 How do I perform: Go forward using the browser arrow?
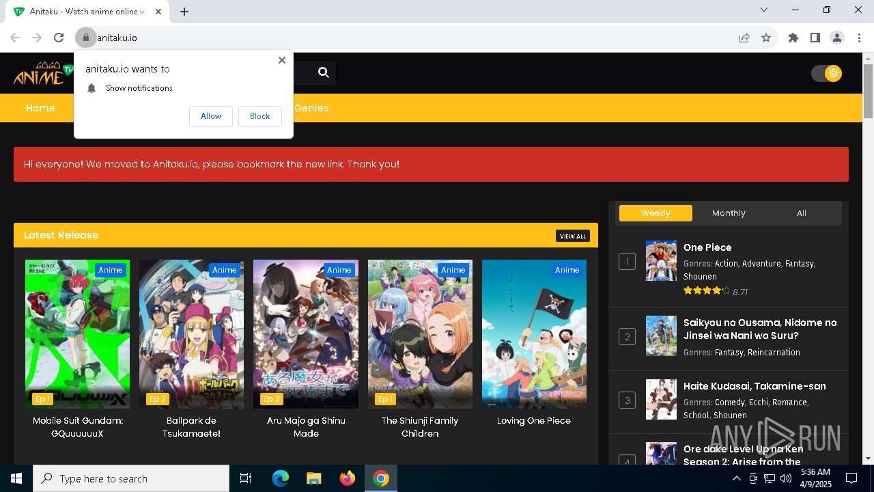click(x=37, y=38)
